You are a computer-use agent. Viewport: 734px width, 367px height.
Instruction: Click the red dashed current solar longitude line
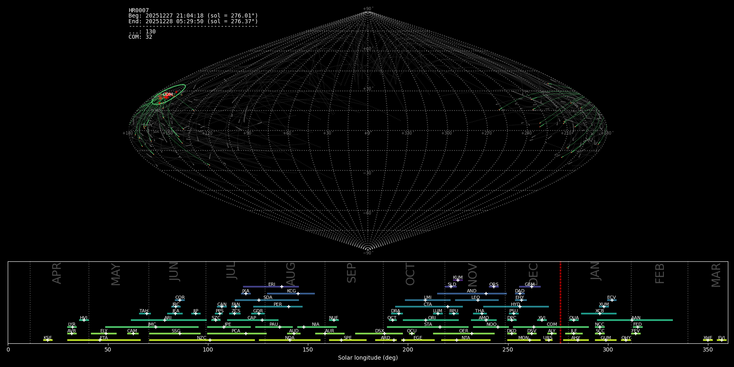(x=560, y=302)
